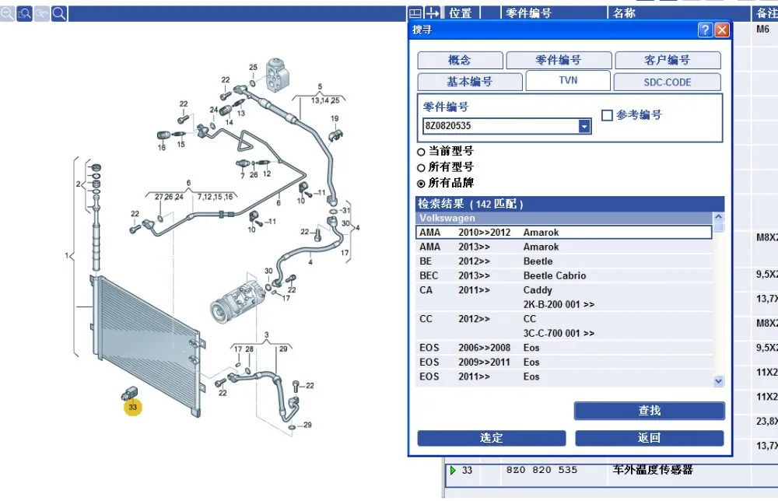This screenshot has height=501, width=778.
Task: Select the EOS 2011>> Eos row
Action: point(563,376)
